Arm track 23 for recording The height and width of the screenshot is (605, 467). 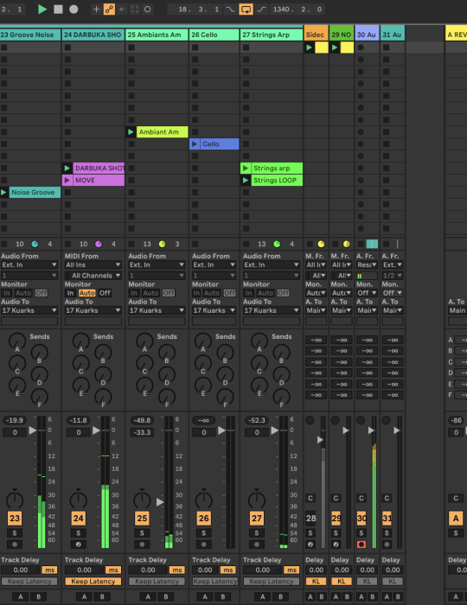point(15,544)
